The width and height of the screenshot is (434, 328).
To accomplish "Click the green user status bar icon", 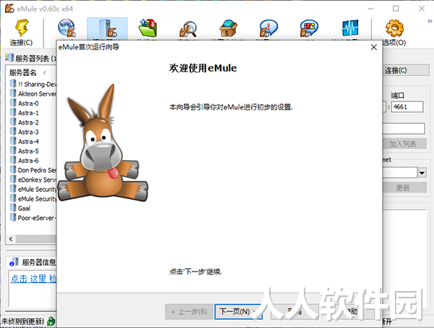I will tap(51, 321).
